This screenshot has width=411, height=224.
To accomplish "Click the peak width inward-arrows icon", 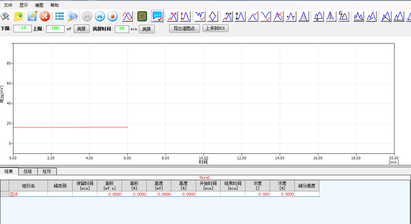I will (x=291, y=17).
